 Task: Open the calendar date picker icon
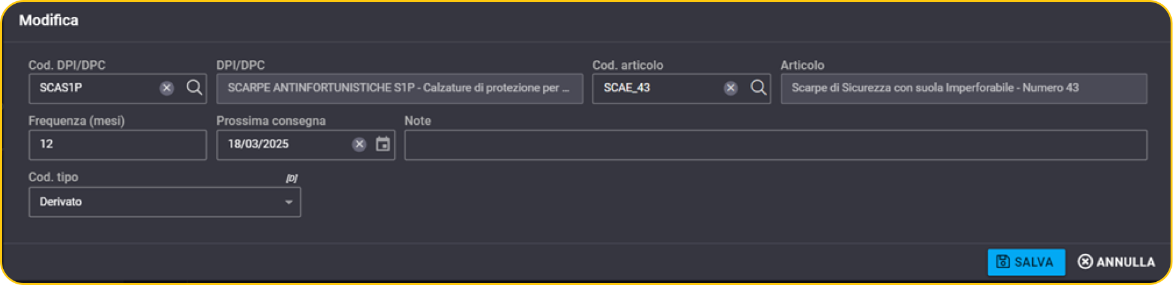383,144
